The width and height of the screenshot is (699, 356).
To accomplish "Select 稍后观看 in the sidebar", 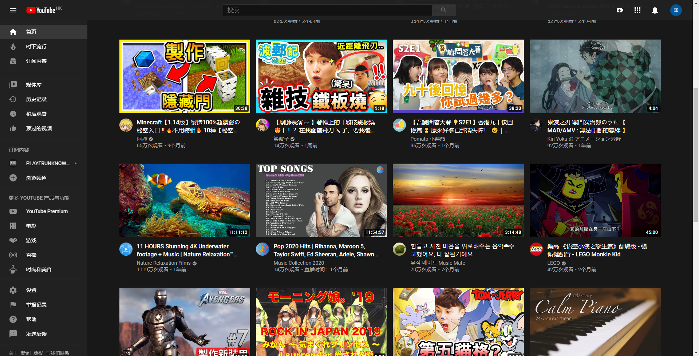I will pyautogui.click(x=44, y=114).
